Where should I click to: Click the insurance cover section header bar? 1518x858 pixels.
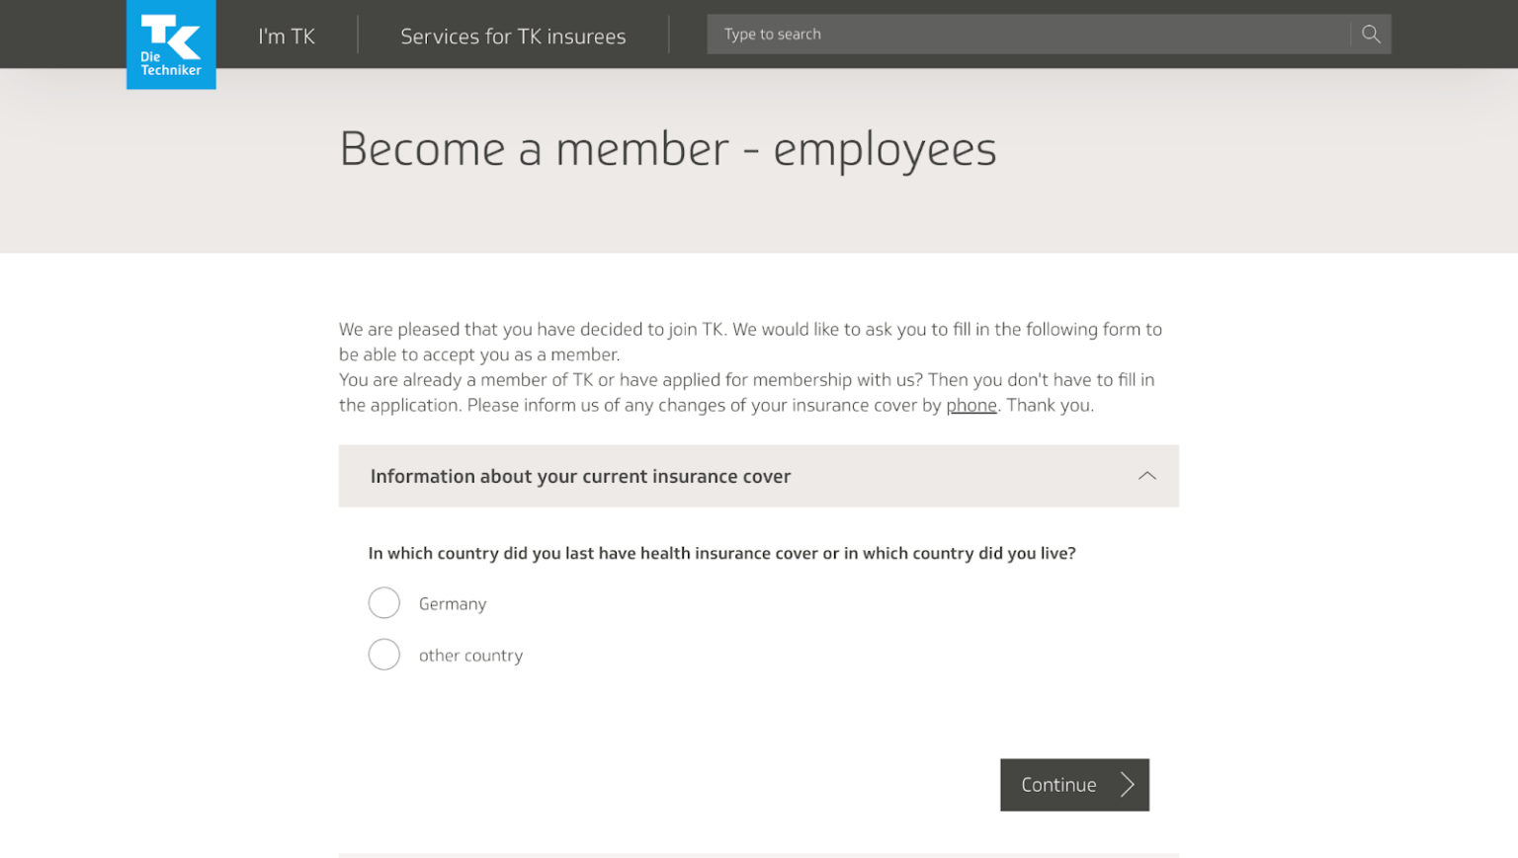pos(759,476)
